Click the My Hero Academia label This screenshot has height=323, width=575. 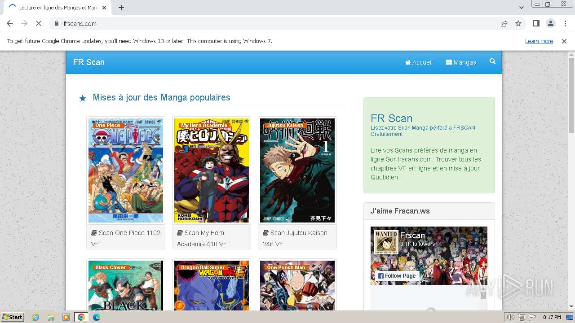point(204,126)
